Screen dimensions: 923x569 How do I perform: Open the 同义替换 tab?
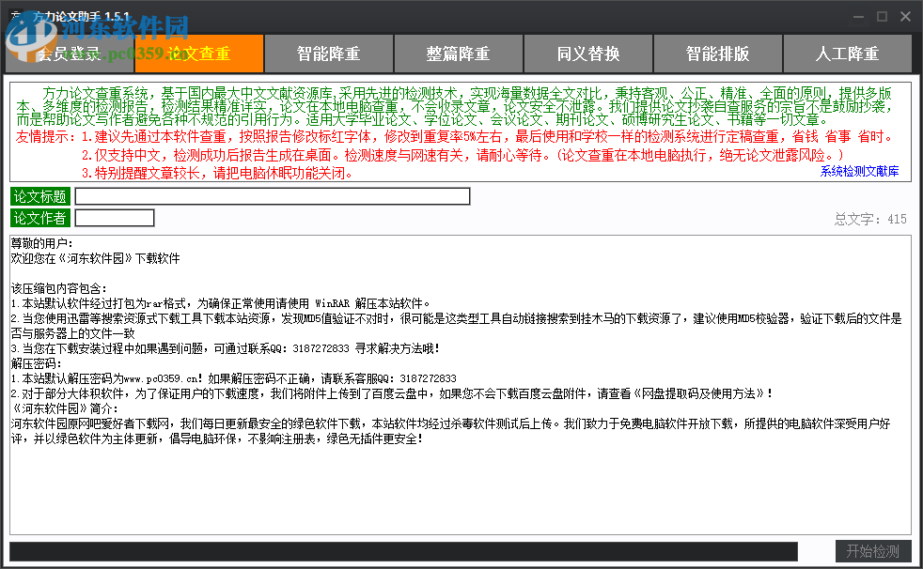pyautogui.click(x=587, y=54)
